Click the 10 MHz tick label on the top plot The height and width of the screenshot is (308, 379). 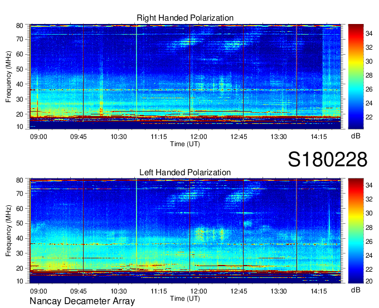[20, 127]
